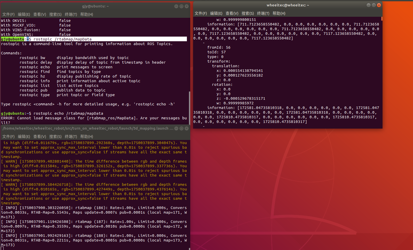
Task: Open 查看(V) menu in 3d_mapping.launch terminal
Action: pyautogui.click(x=39, y=137)
